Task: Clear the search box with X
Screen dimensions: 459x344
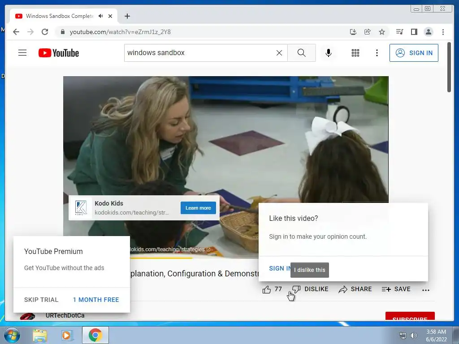Action: pos(279,53)
